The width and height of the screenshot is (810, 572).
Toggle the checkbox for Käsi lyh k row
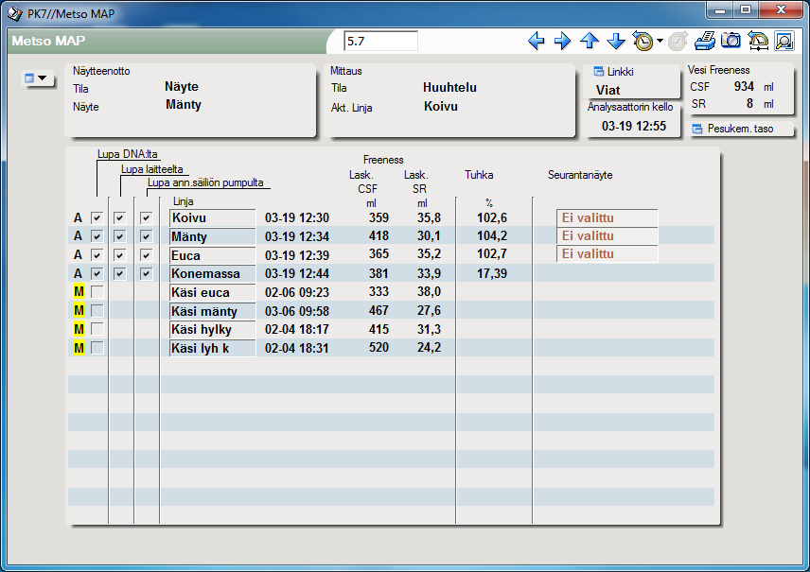tap(97, 348)
